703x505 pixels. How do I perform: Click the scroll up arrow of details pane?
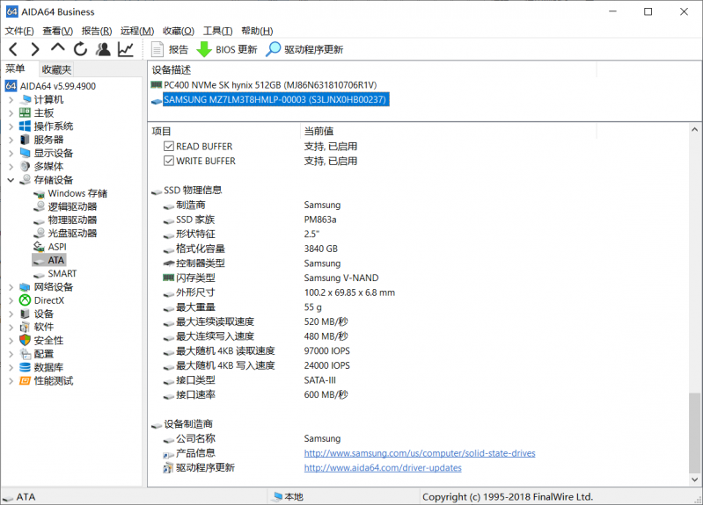694,130
